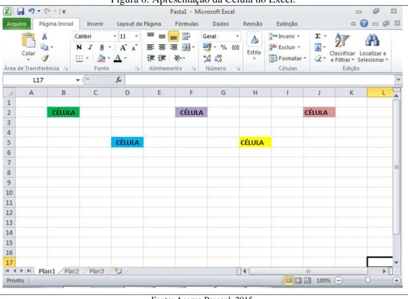Save the workbook with floppy icon
Viewport: 408px width, 299px height.
pyautogui.click(x=21, y=11)
